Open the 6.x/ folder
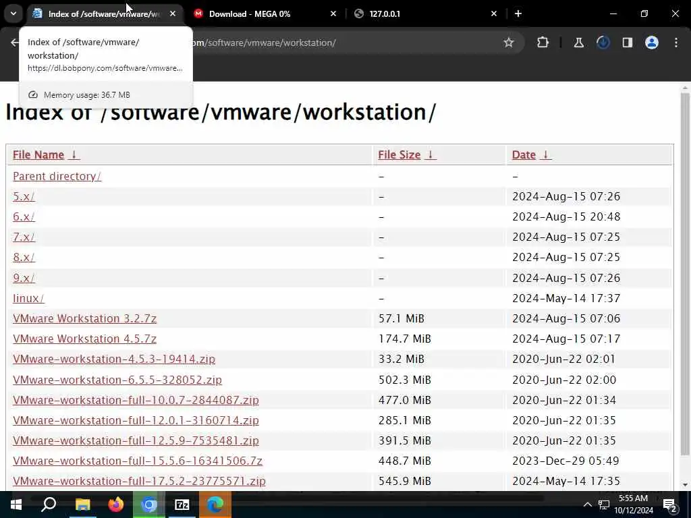The image size is (691, 518). 24,217
